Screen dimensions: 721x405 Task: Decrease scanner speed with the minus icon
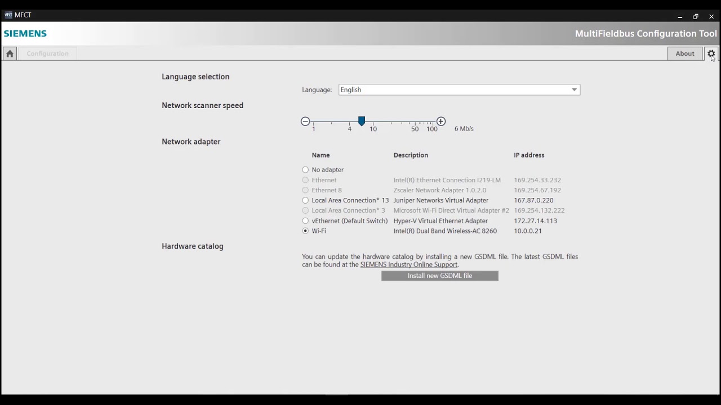pyautogui.click(x=305, y=121)
